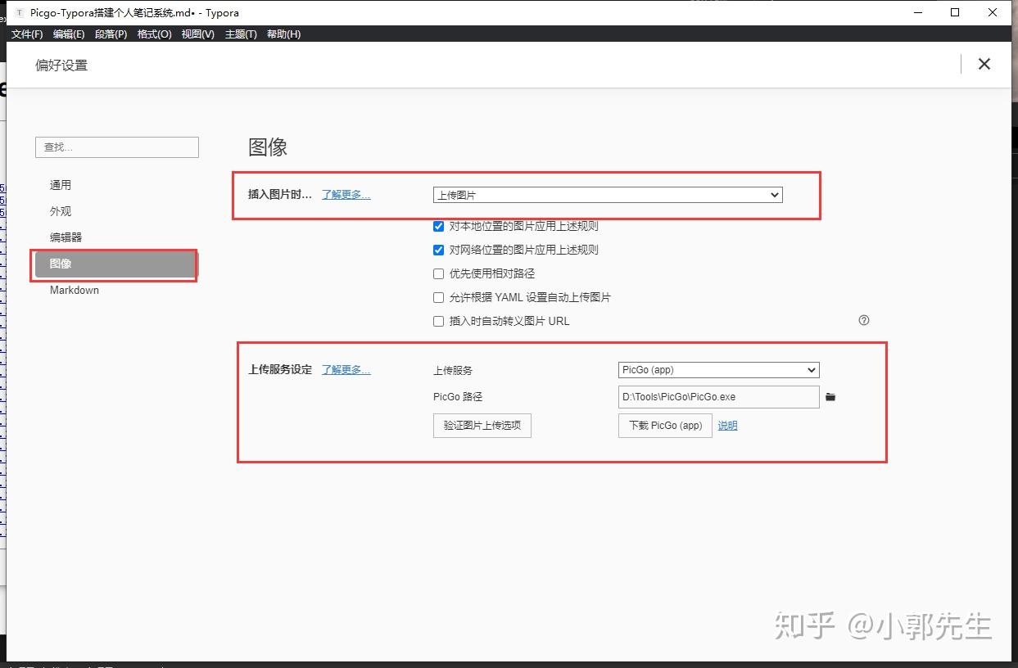The image size is (1018, 668).
Task: Open the 说明 link
Action: pyautogui.click(x=727, y=426)
